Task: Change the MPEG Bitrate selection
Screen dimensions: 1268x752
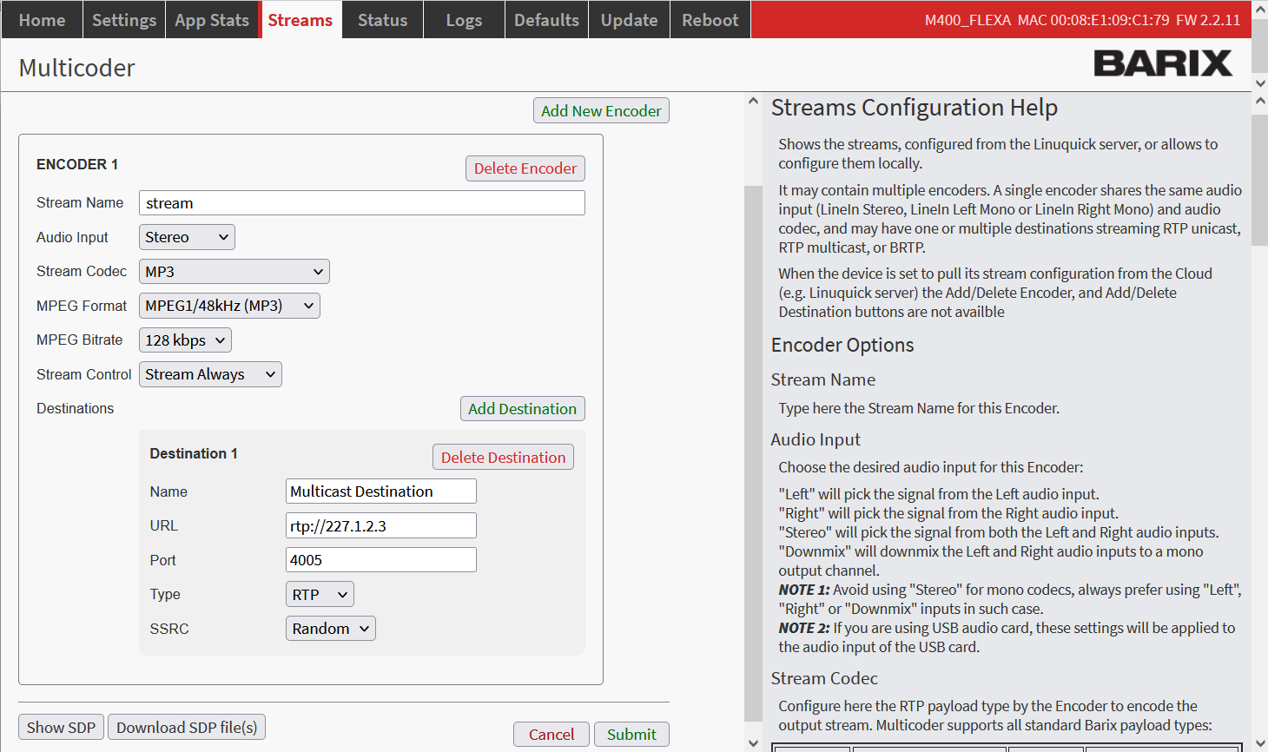Action: pyautogui.click(x=185, y=340)
